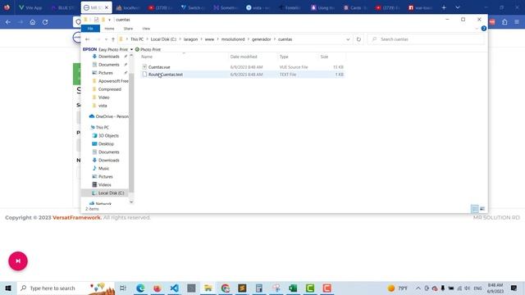Refresh the cuentas folder view
Screen dimensions: 525x295
coord(358,39)
